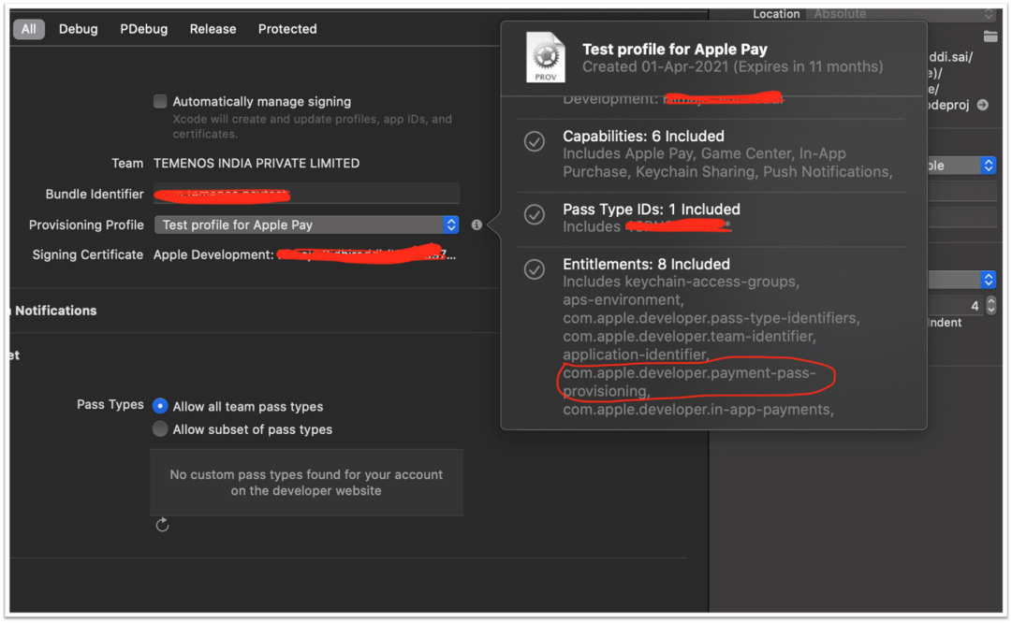Switch to the Debug configuration tab
Viewport: 1012px width, 623px height.
point(78,29)
